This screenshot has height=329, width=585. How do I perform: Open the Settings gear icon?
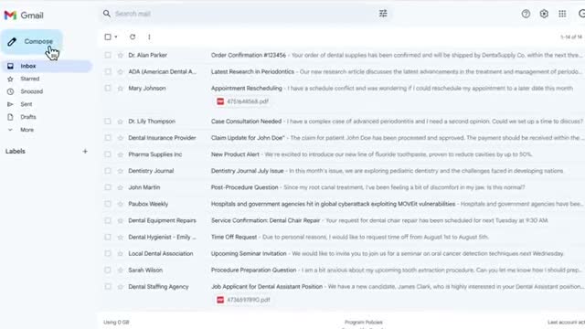pos(544,14)
